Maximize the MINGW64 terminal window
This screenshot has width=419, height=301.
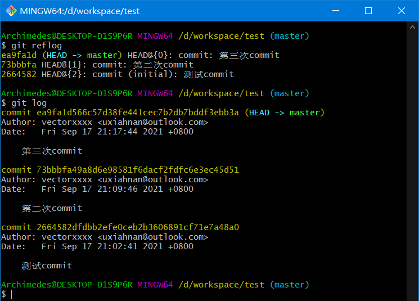click(x=368, y=11)
